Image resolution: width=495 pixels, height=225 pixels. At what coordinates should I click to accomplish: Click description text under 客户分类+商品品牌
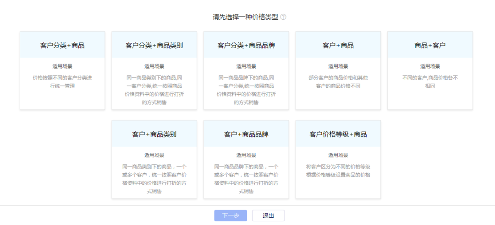[x=246, y=90]
